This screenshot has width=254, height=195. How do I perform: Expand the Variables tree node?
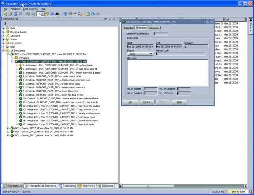point(12,58)
